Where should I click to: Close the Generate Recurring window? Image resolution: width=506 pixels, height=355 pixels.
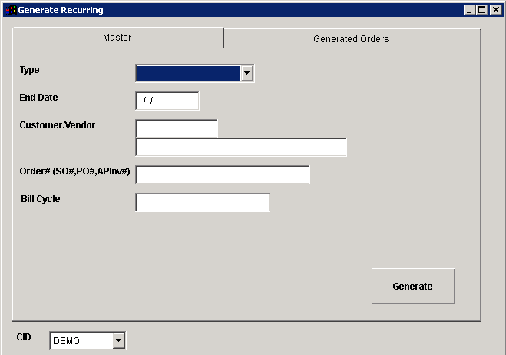pos(494,10)
